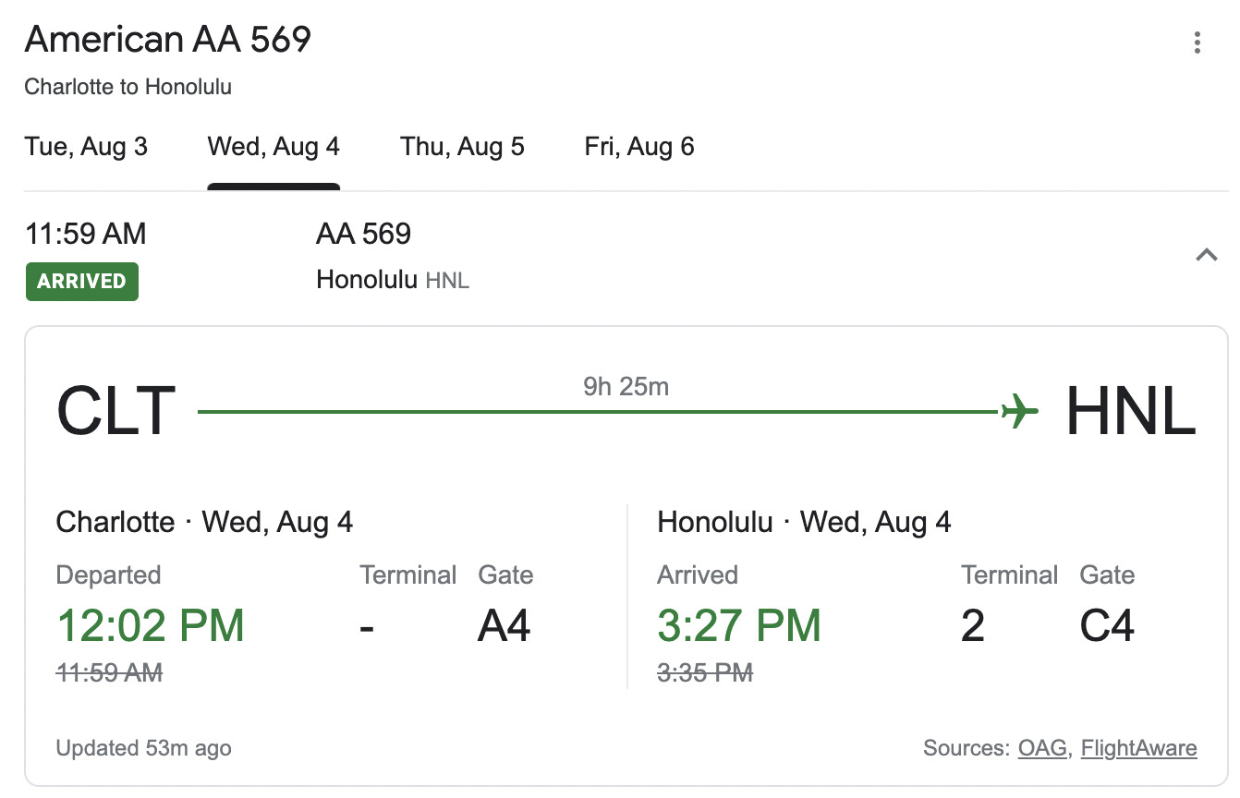The height and width of the screenshot is (798, 1240).
Task: Click the Charlotte to Honolulu subtitle
Action: [128, 87]
